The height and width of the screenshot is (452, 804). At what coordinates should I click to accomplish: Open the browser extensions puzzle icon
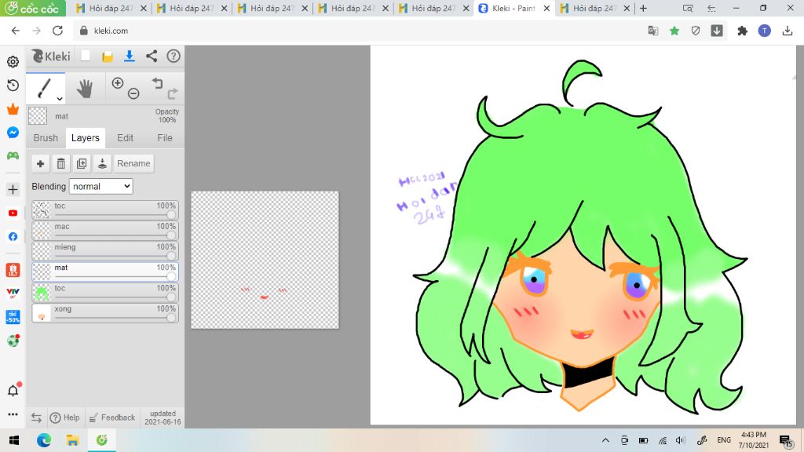tap(742, 31)
